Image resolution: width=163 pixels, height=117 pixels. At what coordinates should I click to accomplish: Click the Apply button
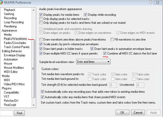click(x=153, y=113)
